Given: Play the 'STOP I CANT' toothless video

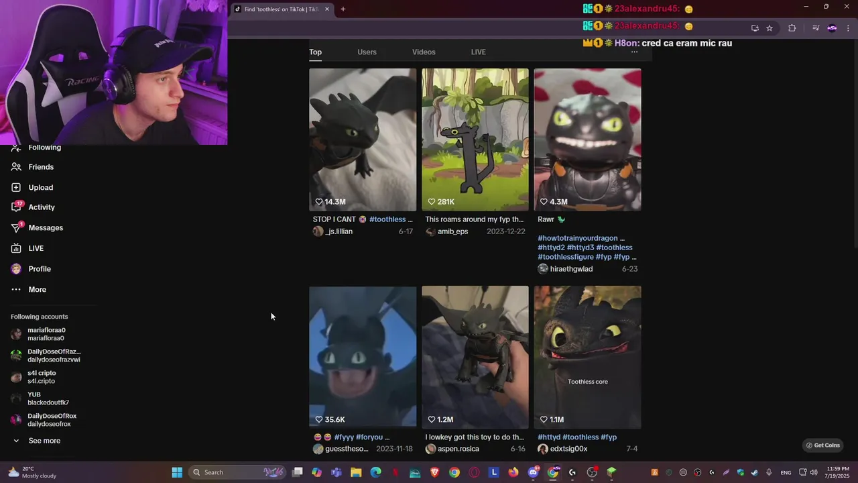Looking at the screenshot, I should tap(363, 140).
